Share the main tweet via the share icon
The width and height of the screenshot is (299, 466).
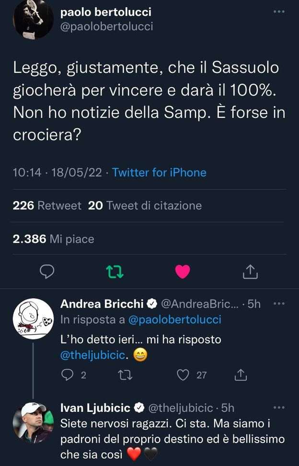[x=251, y=272]
